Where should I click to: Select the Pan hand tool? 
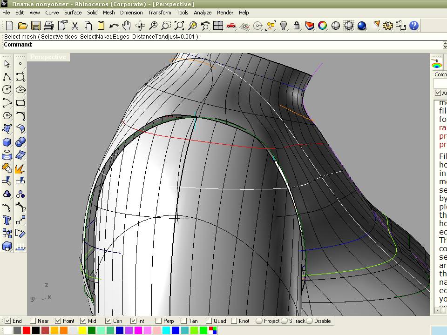tap(126, 26)
